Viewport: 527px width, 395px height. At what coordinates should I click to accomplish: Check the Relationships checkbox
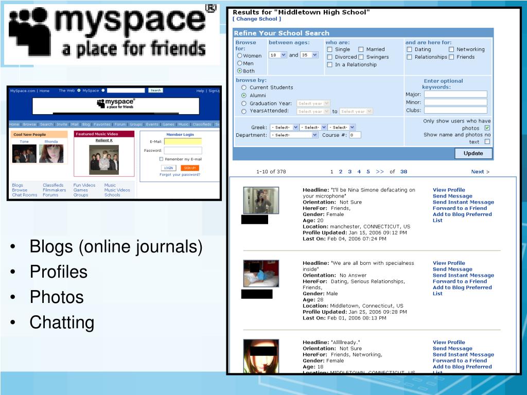(409, 57)
